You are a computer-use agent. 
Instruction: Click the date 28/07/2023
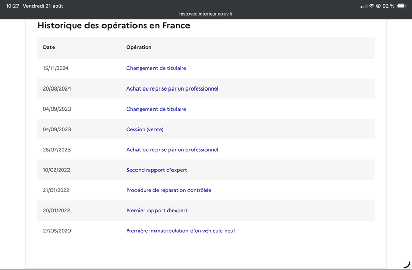coord(57,150)
